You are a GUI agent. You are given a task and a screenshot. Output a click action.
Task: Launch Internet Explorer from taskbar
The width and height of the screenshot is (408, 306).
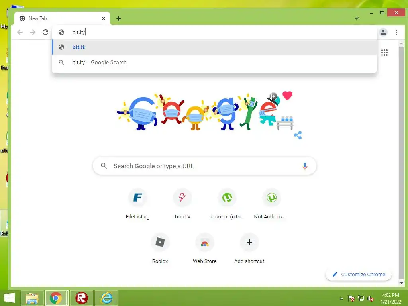tap(106, 298)
